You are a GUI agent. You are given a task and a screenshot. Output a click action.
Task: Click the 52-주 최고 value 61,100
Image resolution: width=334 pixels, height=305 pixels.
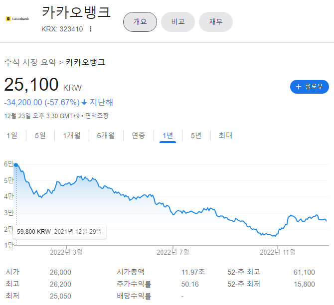point(304,272)
